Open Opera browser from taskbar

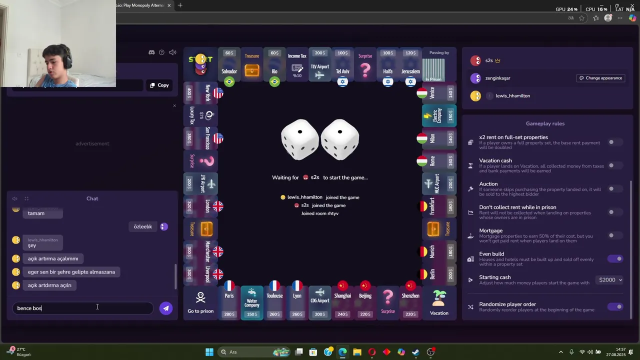tap(371, 352)
